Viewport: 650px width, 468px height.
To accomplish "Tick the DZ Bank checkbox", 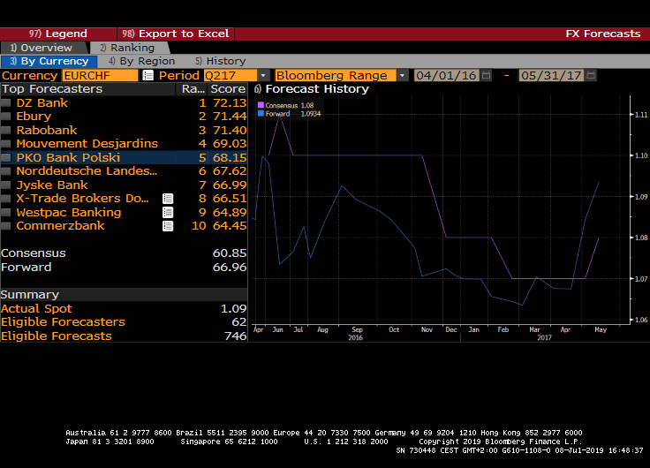I will click(x=8, y=103).
